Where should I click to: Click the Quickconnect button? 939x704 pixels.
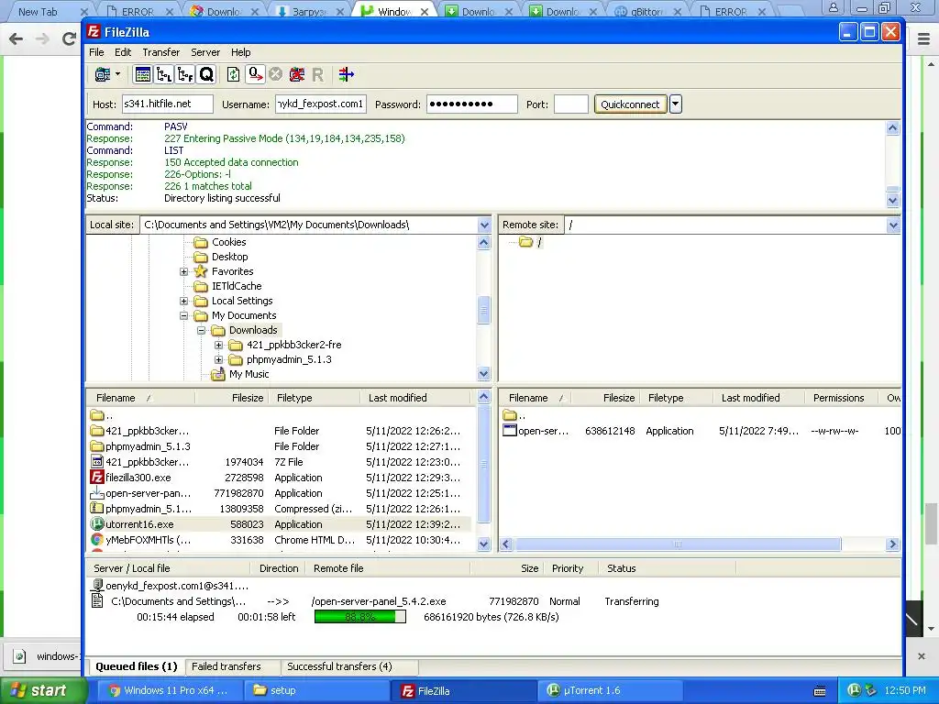click(x=630, y=104)
